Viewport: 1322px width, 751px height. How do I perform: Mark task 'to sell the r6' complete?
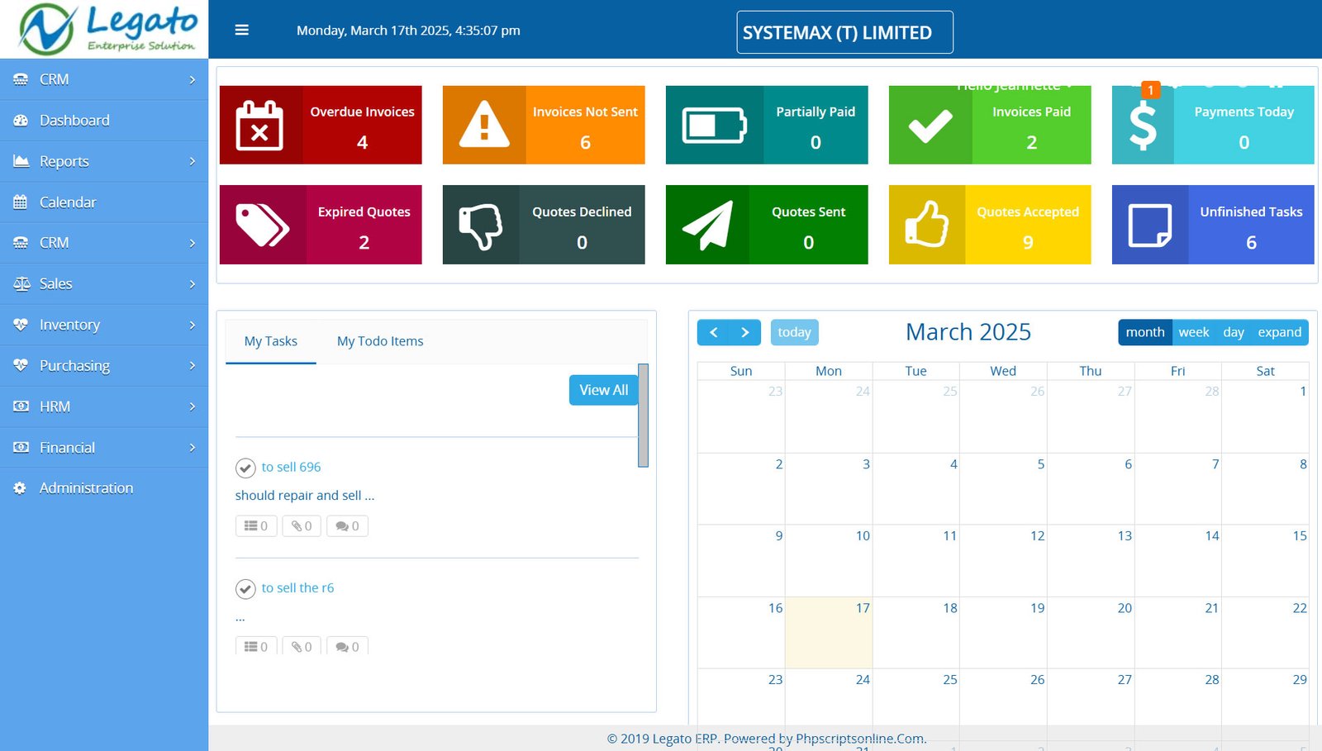click(245, 589)
